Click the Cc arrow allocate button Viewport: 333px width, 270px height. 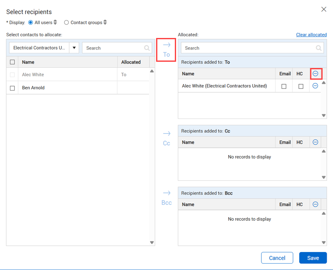pyautogui.click(x=166, y=138)
